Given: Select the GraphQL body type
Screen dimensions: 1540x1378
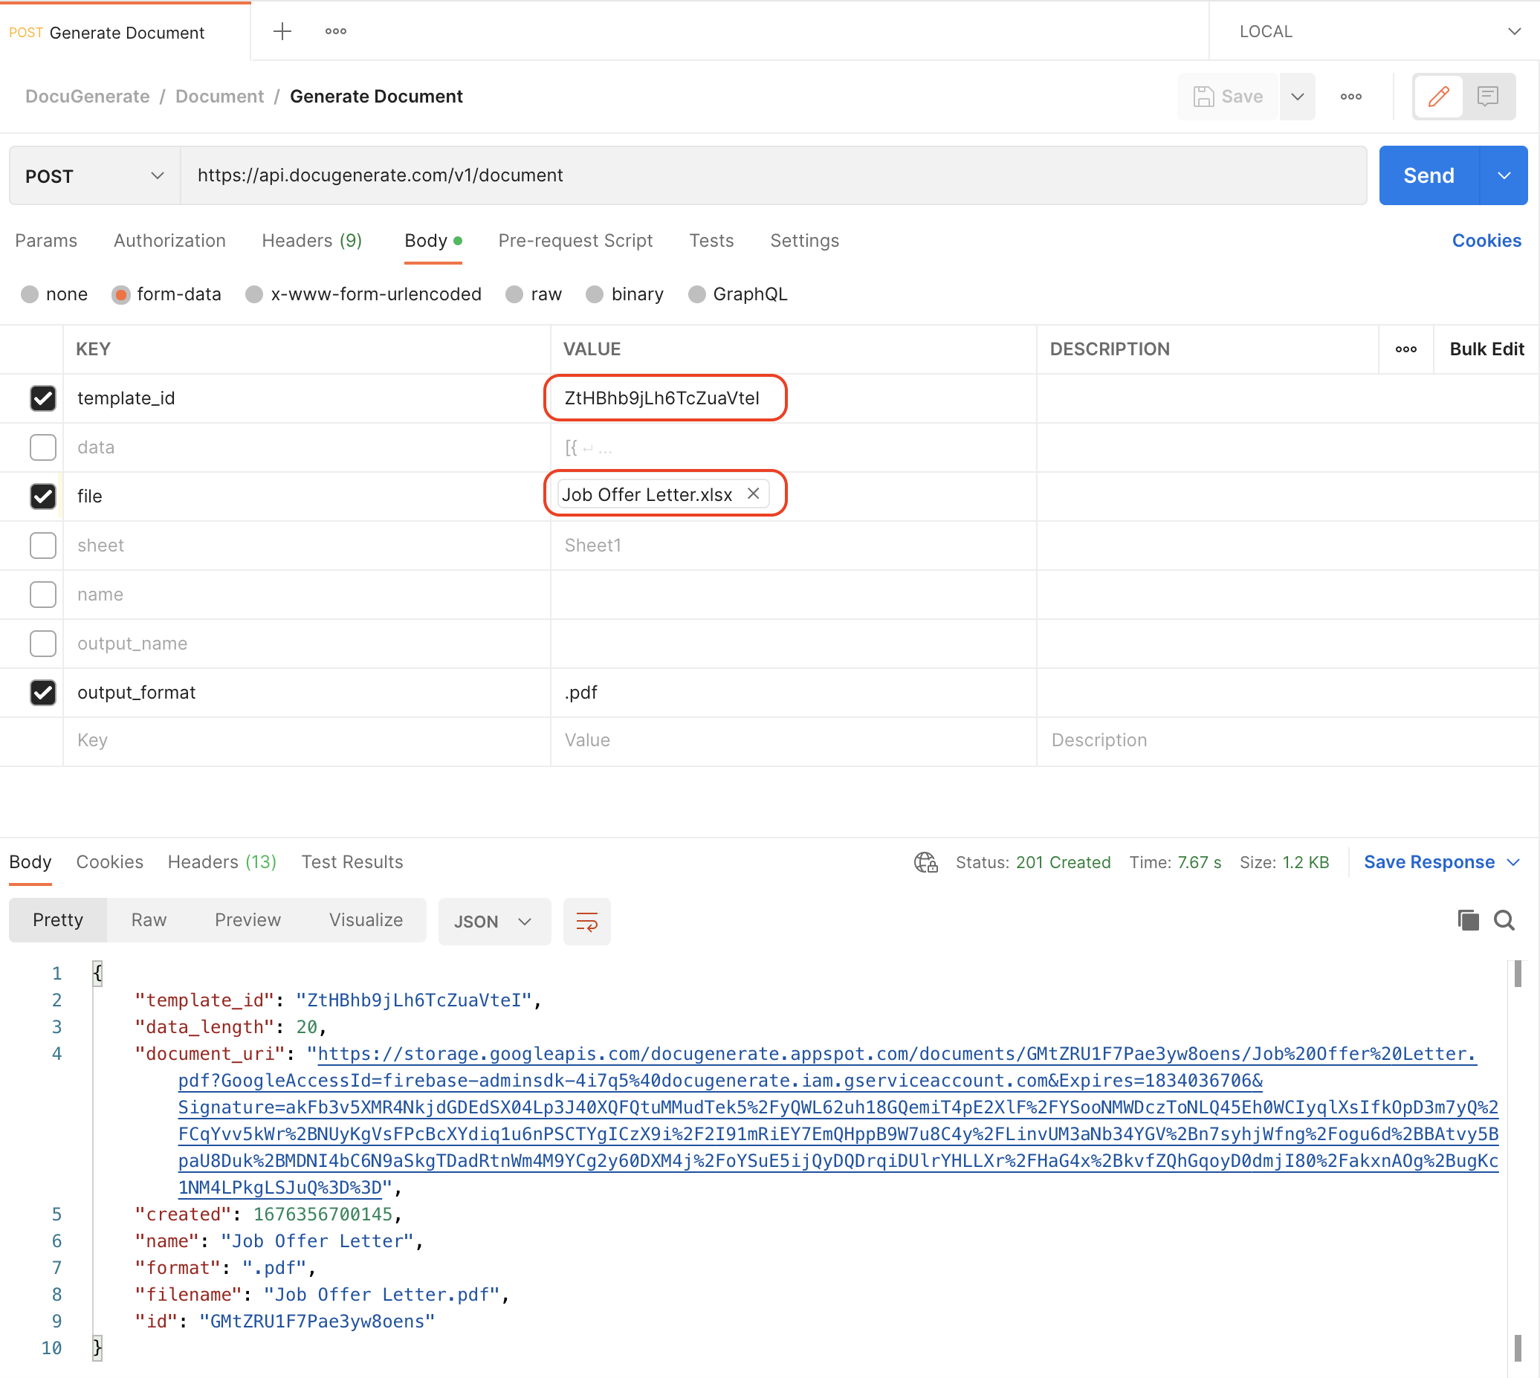Looking at the screenshot, I should click(x=696, y=294).
